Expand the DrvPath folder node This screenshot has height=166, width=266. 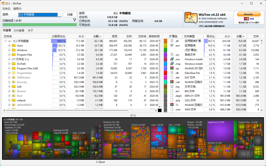pyautogui.click(x=9, y=64)
